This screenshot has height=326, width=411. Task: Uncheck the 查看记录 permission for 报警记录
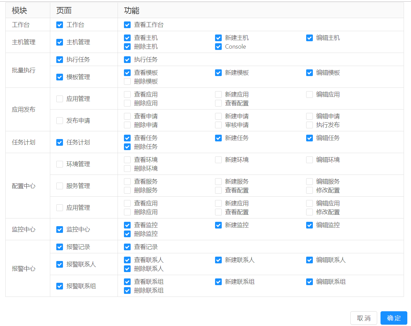[127, 247]
